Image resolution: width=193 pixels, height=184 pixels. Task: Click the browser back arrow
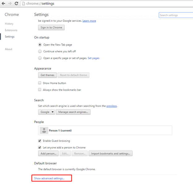click(3, 4)
